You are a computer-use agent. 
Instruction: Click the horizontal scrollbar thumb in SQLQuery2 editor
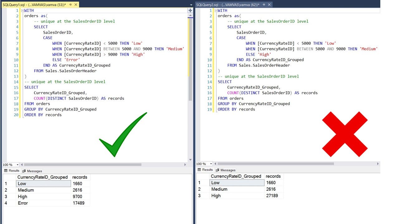tap(276, 164)
